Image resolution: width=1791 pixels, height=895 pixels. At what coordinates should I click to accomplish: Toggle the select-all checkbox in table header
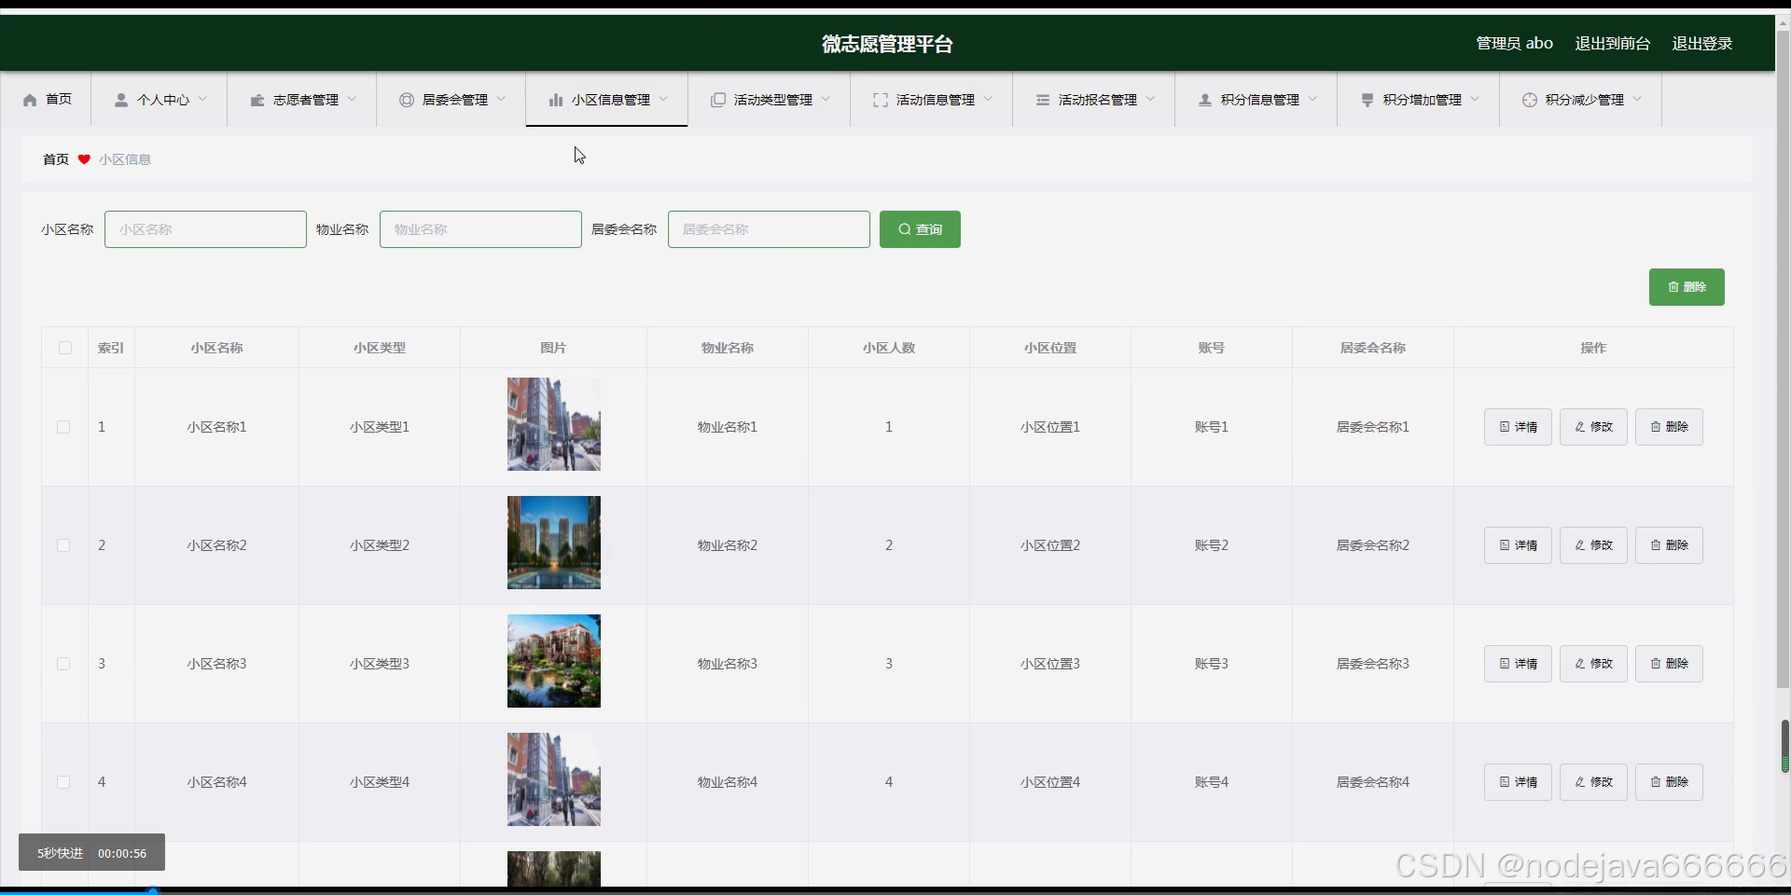click(65, 348)
